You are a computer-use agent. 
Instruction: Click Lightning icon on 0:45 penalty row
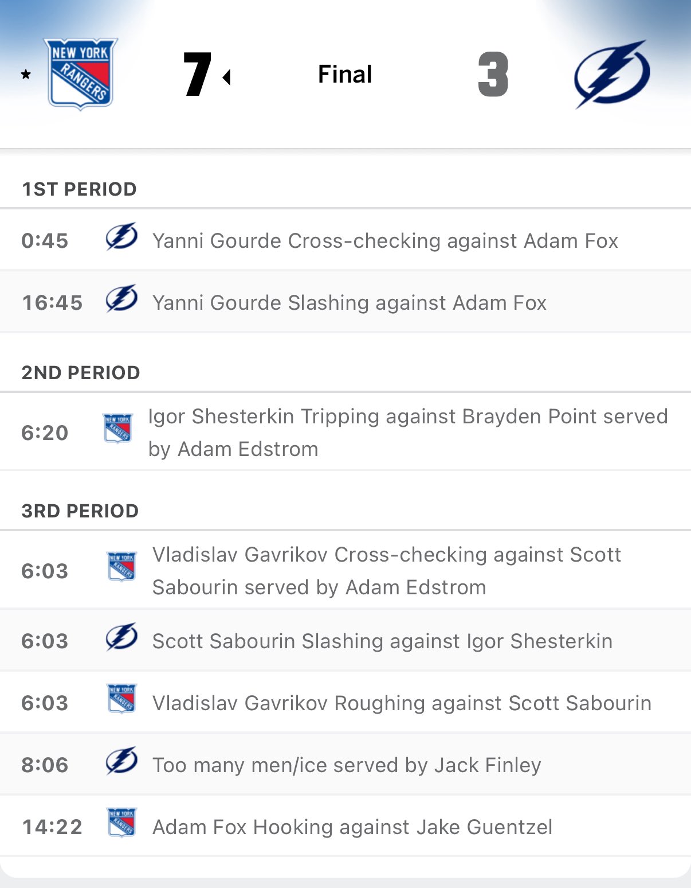click(121, 237)
